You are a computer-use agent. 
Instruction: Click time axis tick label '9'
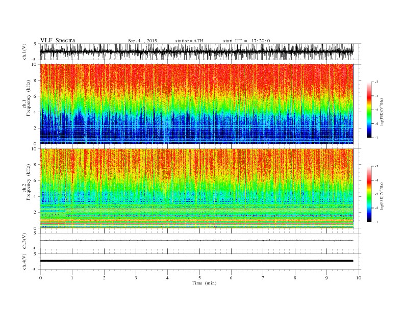(326, 278)
